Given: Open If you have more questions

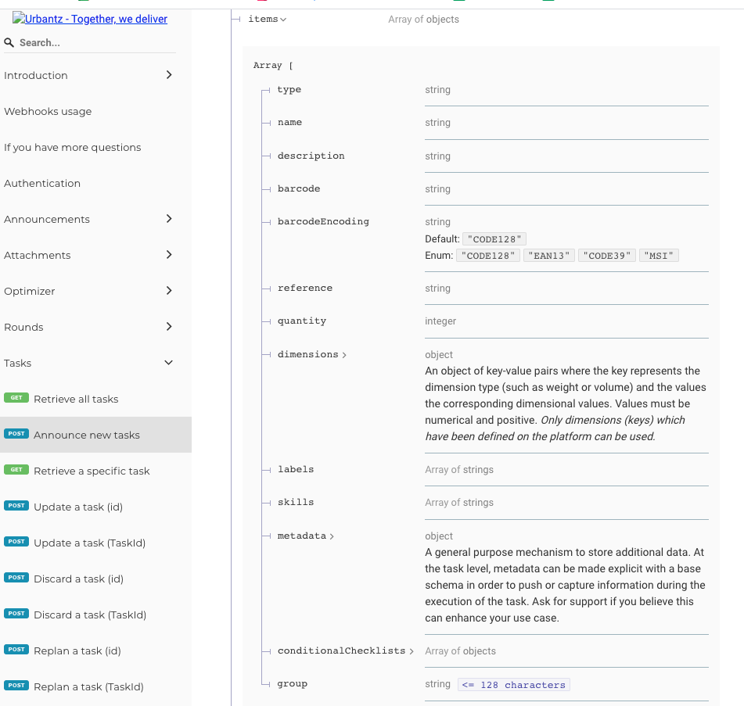Looking at the screenshot, I should tap(73, 148).
